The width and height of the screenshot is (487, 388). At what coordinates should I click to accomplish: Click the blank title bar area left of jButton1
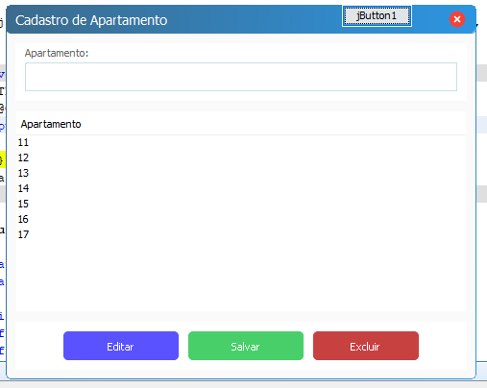(x=255, y=19)
